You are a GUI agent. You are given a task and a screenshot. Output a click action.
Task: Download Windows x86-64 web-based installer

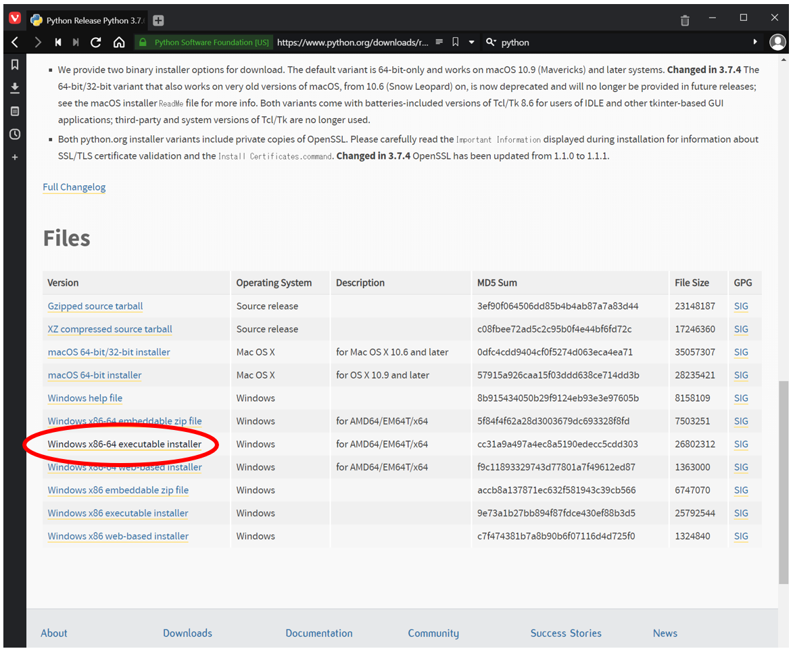124,467
